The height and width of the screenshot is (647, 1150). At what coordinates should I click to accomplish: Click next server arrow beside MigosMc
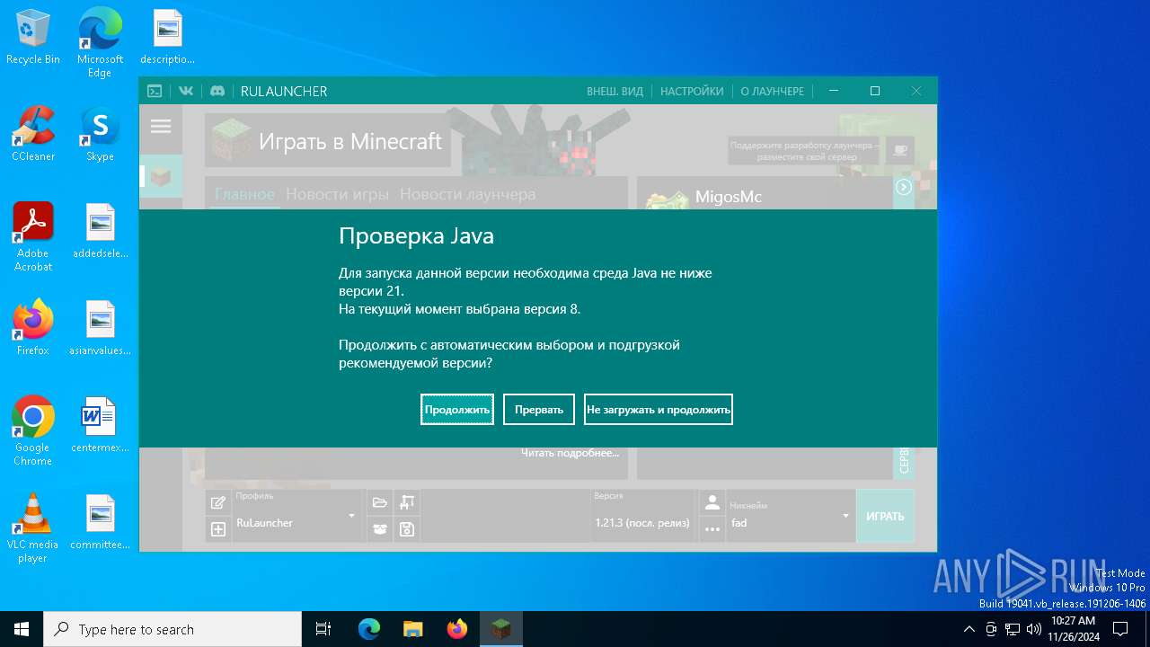click(904, 187)
